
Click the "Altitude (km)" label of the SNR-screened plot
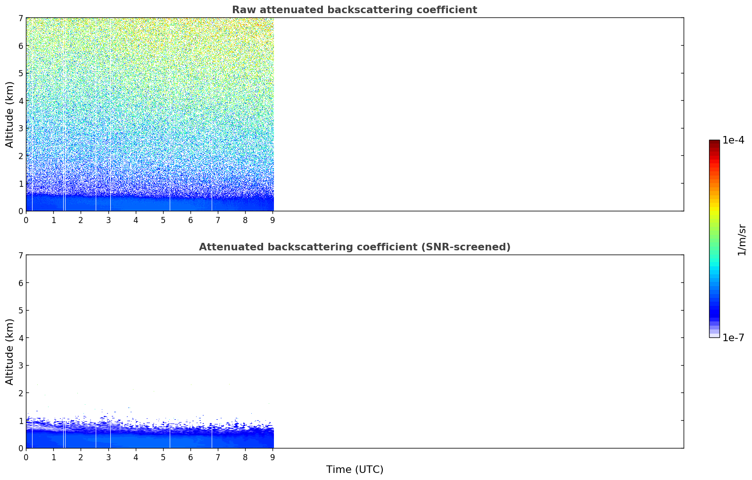tap(10, 352)
